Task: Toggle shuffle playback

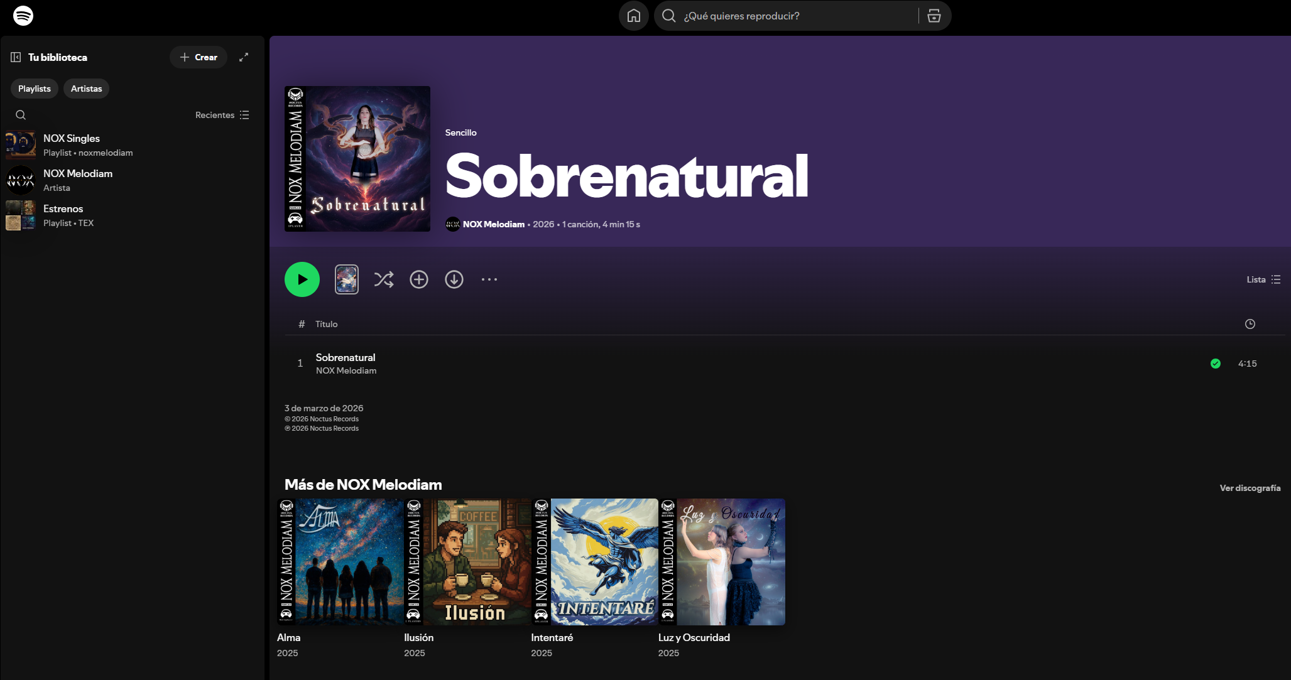Action: click(384, 279)
